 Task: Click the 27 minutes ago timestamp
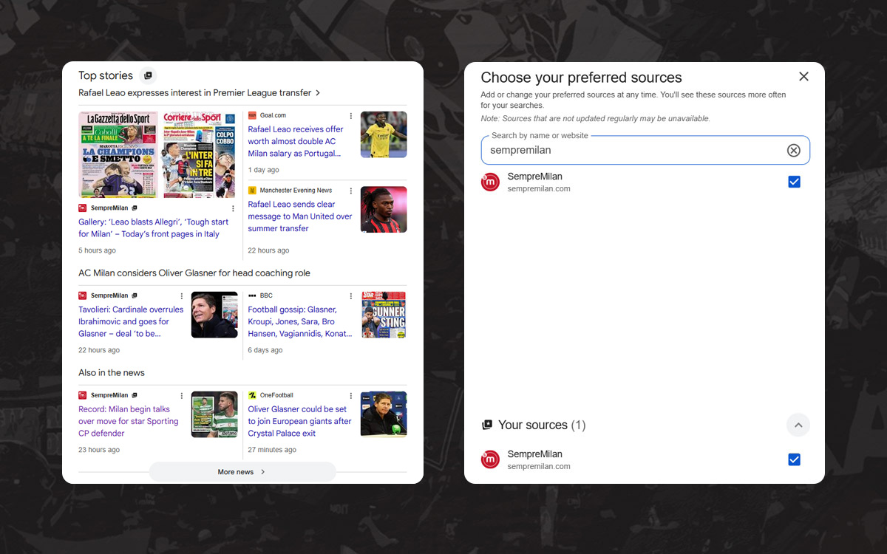click(272, 450)
